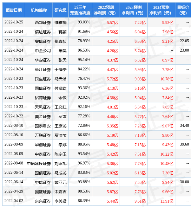Click the 2022-10-25 report date
191x208 pixels.
[x=14, y=22]
